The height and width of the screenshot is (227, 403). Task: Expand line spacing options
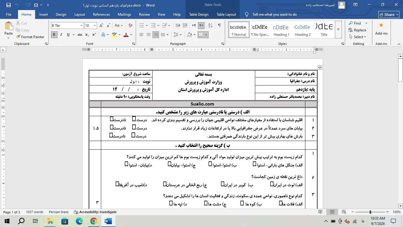181,35
